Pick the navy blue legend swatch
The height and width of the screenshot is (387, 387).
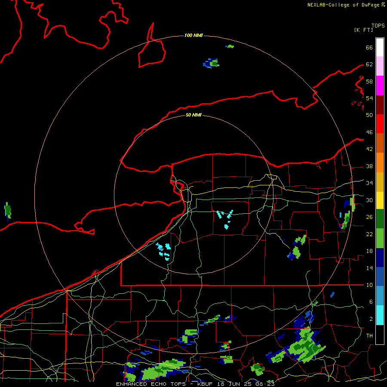click(380, 258)
